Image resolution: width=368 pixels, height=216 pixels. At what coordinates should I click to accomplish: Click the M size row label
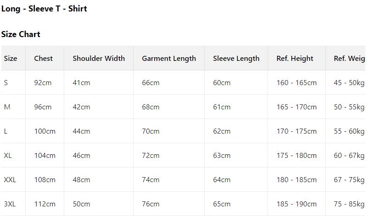click(7, 107)
